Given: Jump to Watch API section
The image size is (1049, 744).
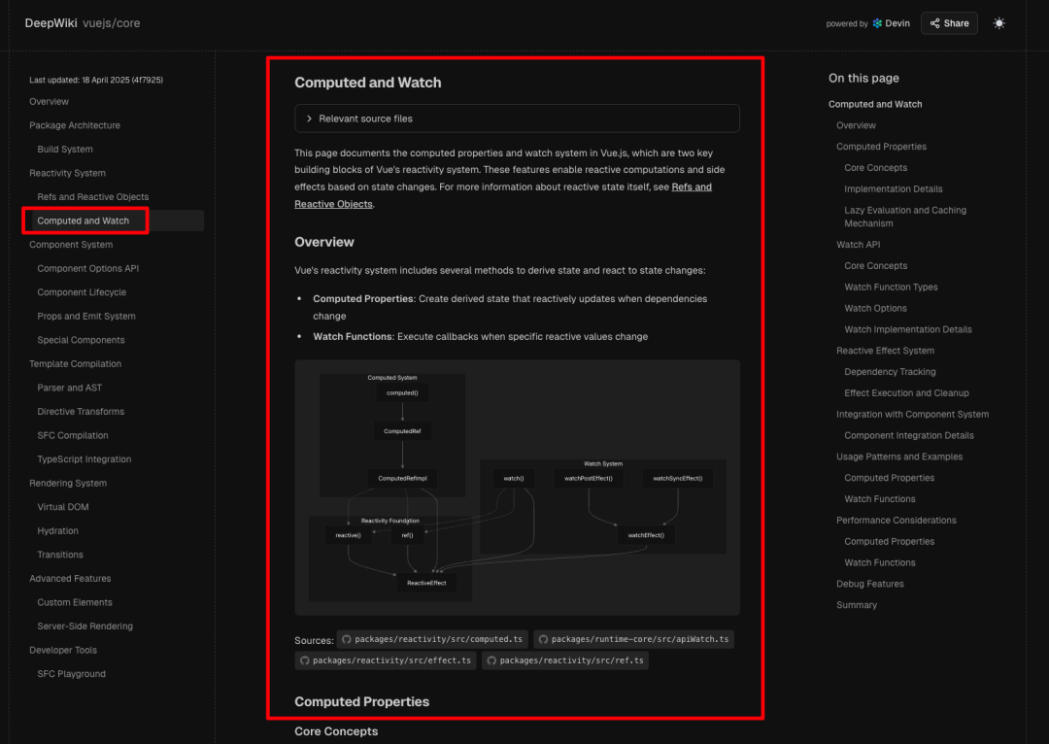Looking at the screenshot, I should (859, 245).
